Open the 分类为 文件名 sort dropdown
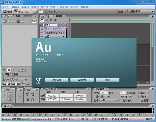This screenshot has height=122, width=156. (18, 80)
